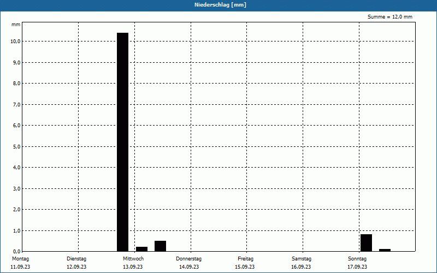The height and width of the screenshot is (273, 437).
Task: Click the 3,0 y-axis label
Action: [17, 188]
